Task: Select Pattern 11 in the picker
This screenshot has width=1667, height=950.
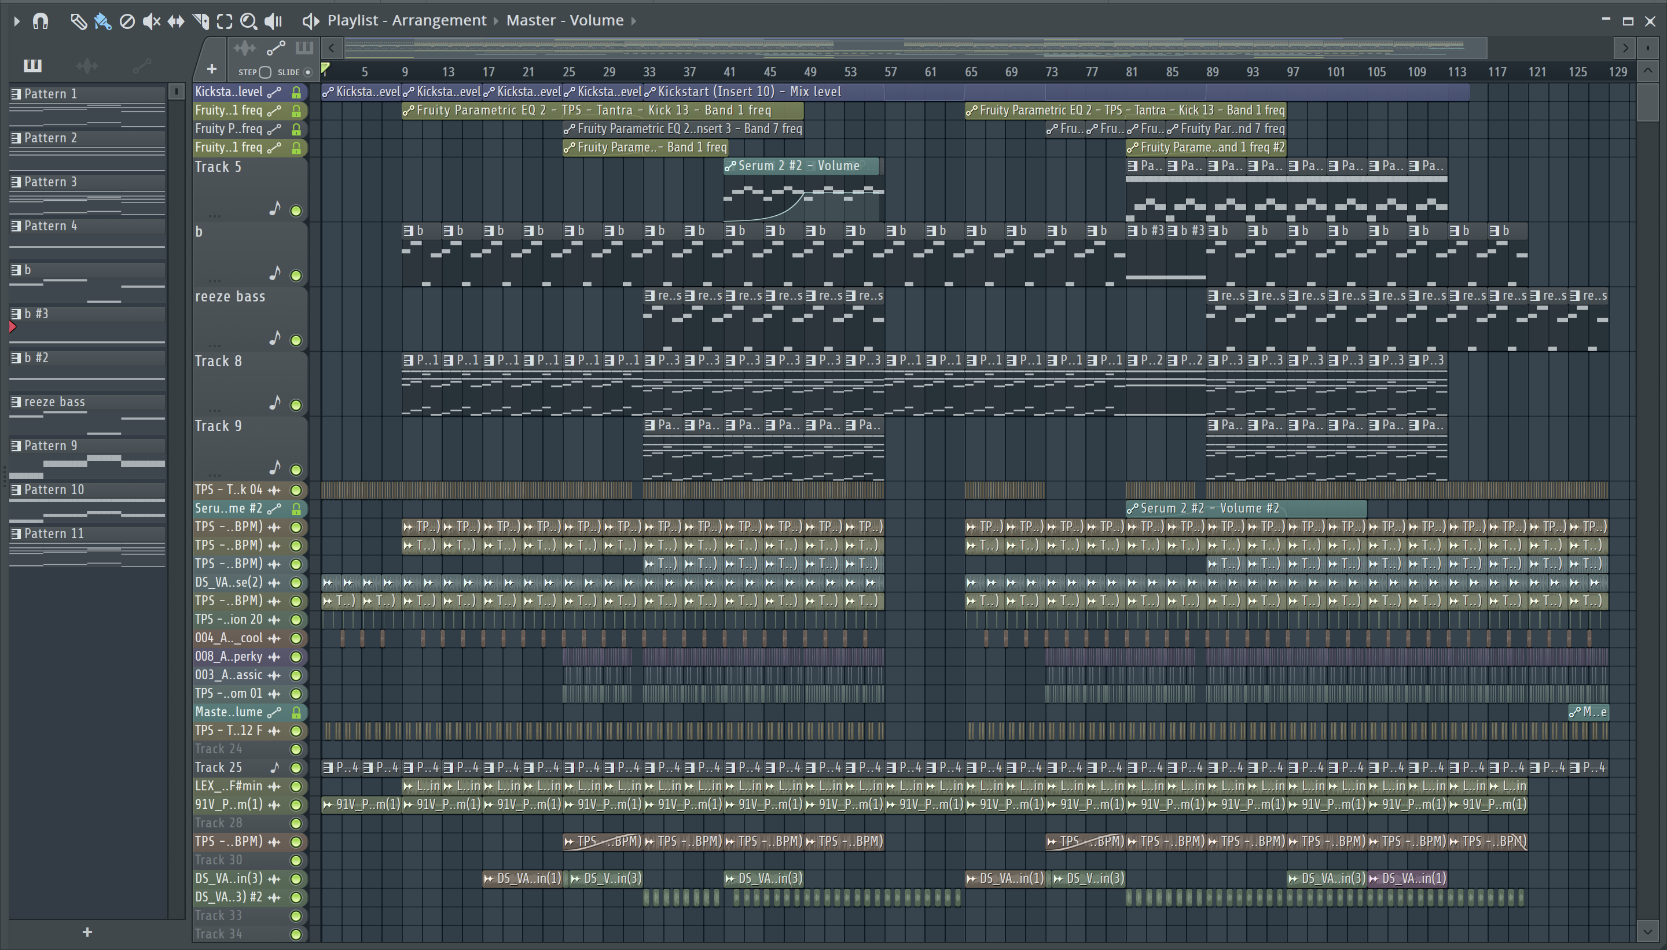Action: (x=87, y=533)
